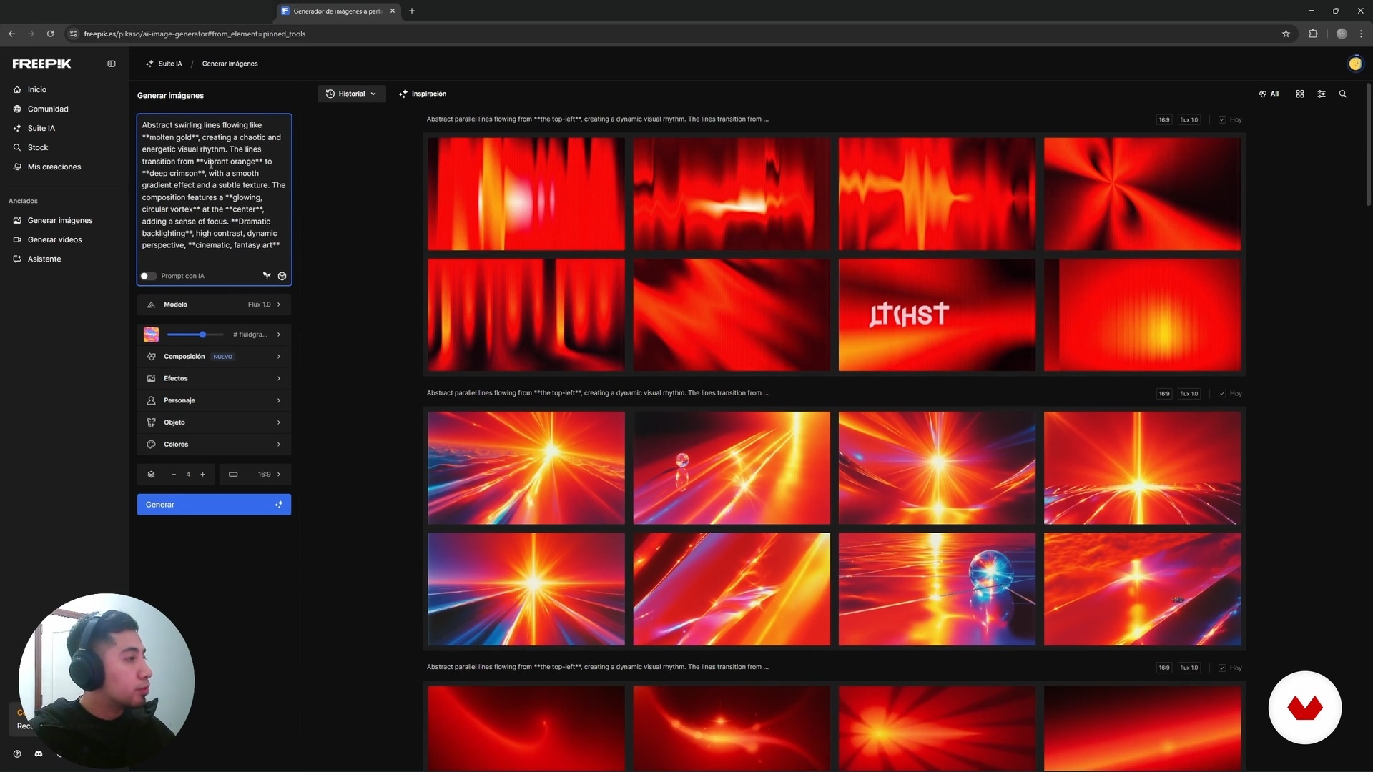Enable the Prompt con IA toggle

coord(148,276)
